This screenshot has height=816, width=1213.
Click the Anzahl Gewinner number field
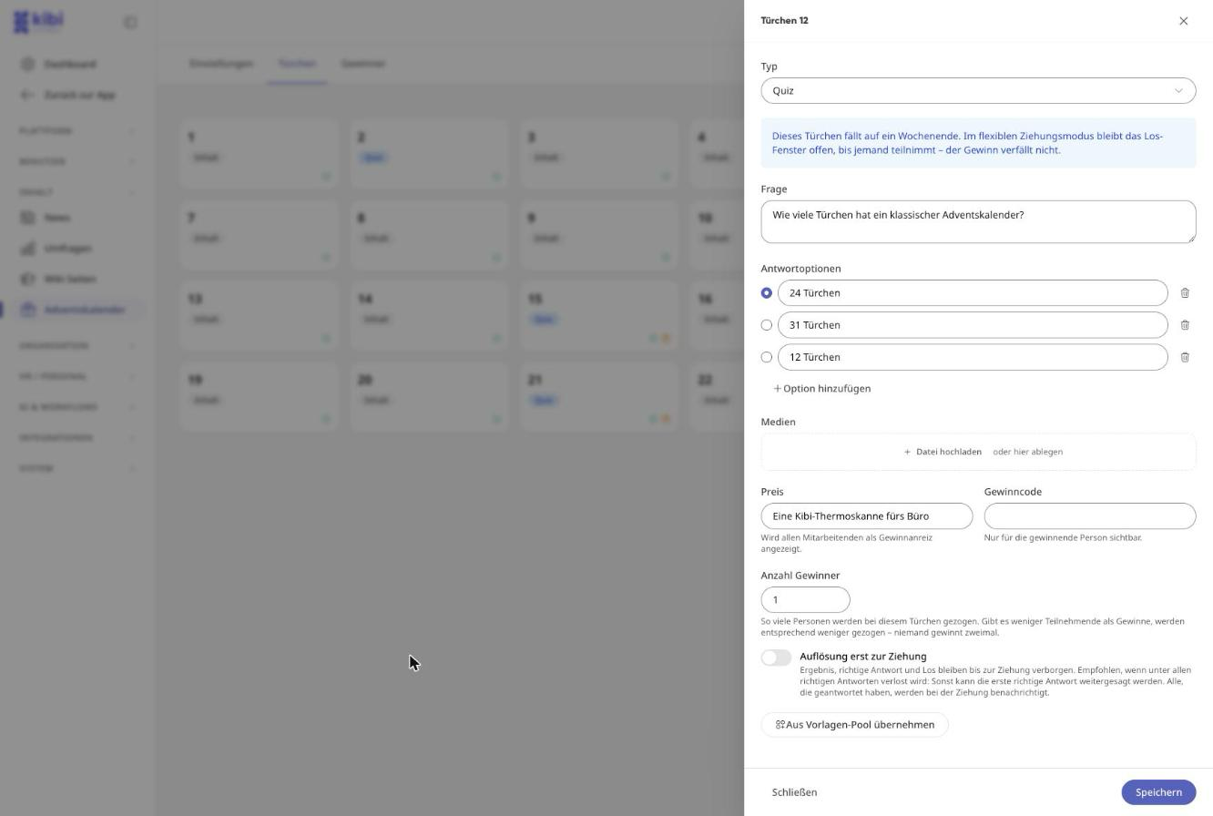(x=805, y=600)
